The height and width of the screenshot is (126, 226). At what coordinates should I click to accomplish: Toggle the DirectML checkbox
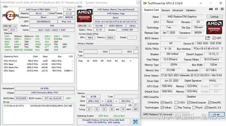pyautogui.click(x=210, y=102)
